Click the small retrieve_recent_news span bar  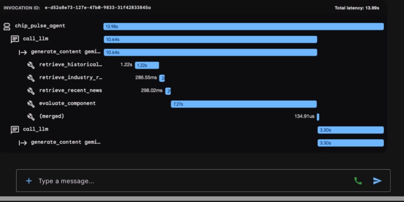pyautogui.click(x=168, y=91)
